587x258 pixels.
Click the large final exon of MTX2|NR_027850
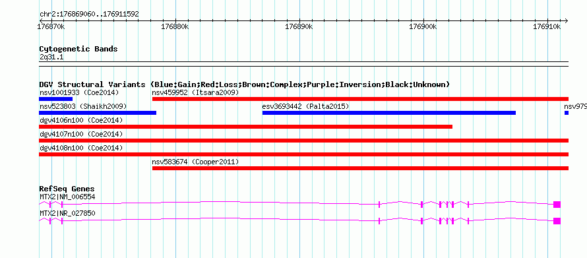click(x=557, y=220)
